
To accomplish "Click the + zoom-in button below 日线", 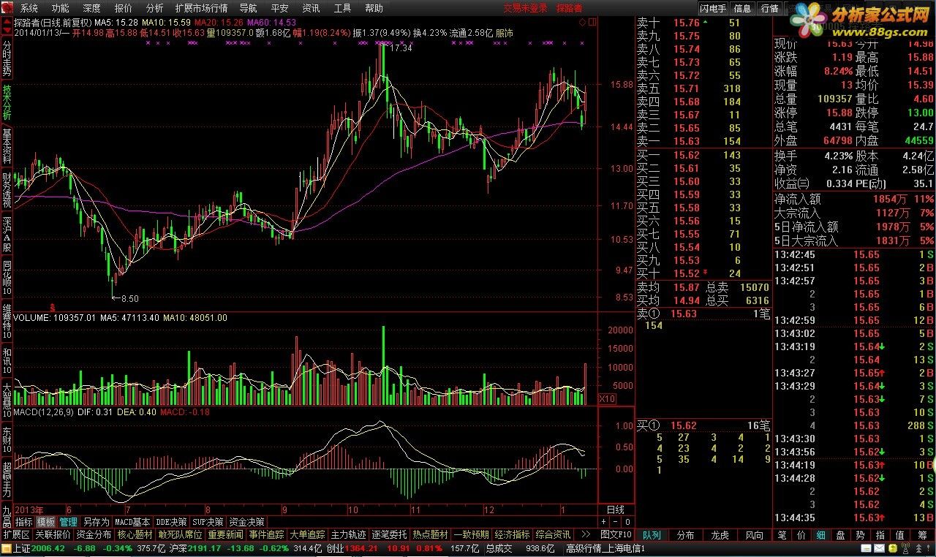I will click(603, 522).
